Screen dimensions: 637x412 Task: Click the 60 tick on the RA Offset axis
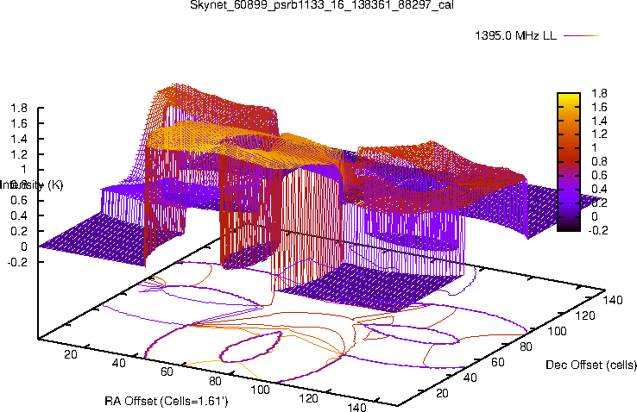coord(167,371)
